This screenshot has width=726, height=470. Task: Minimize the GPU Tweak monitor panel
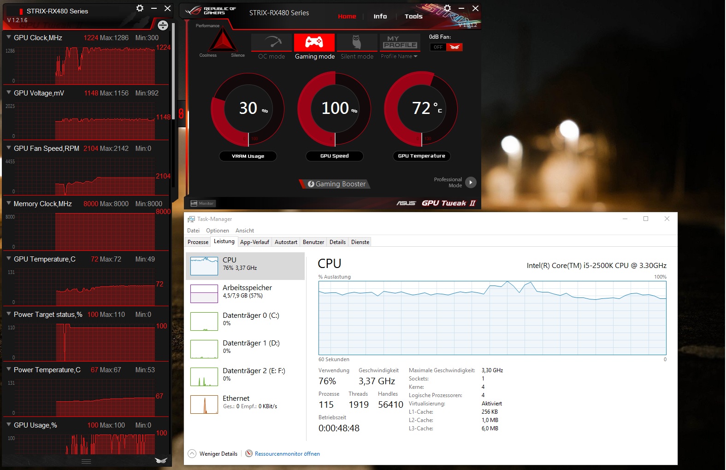pyautogui.click(x=154, y=8)
